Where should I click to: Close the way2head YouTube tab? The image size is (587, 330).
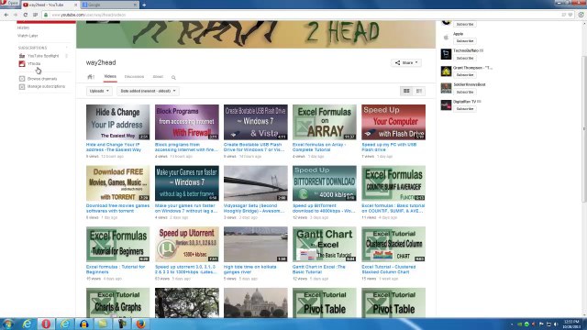[75, 5]
